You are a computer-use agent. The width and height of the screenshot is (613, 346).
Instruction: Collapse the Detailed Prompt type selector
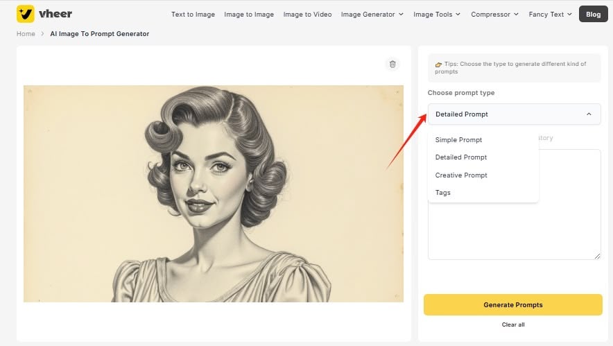click(514, 114)
